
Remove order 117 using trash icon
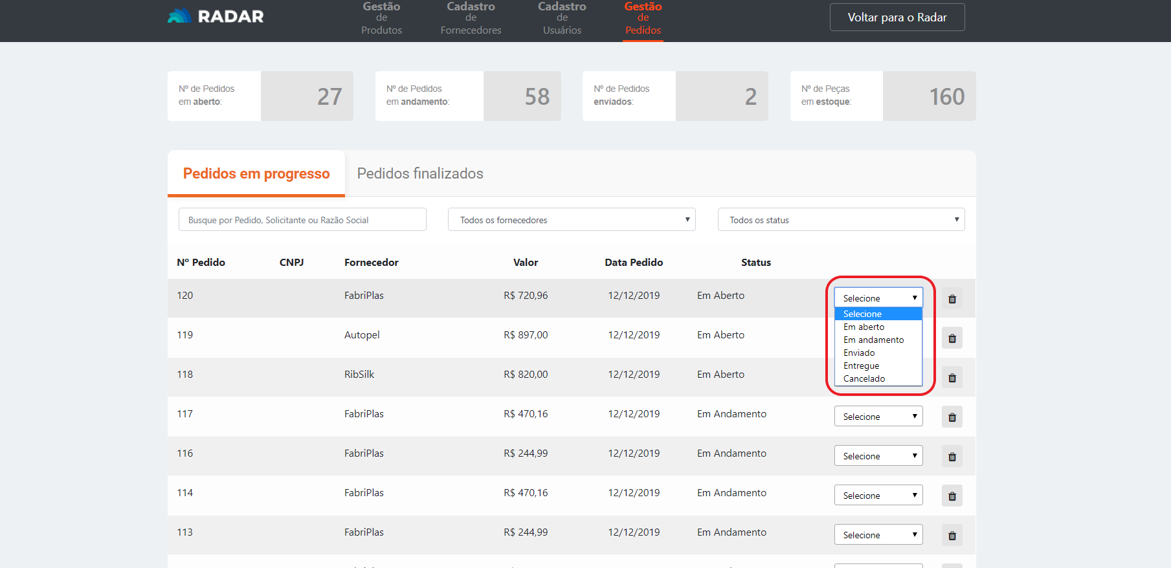coord(952,417)
